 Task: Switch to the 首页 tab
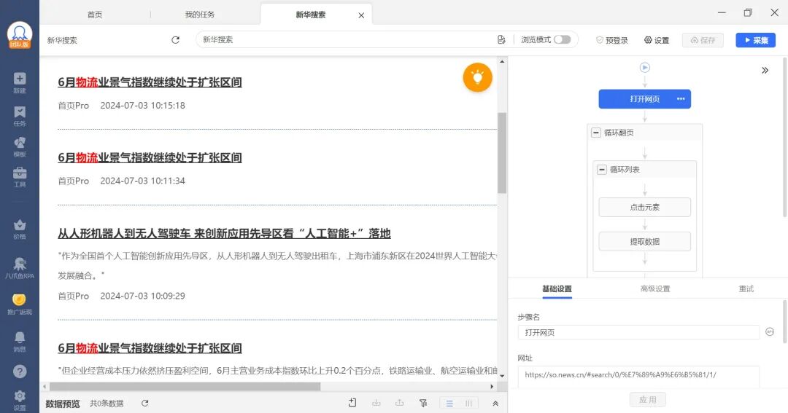(x=95, y=15)
